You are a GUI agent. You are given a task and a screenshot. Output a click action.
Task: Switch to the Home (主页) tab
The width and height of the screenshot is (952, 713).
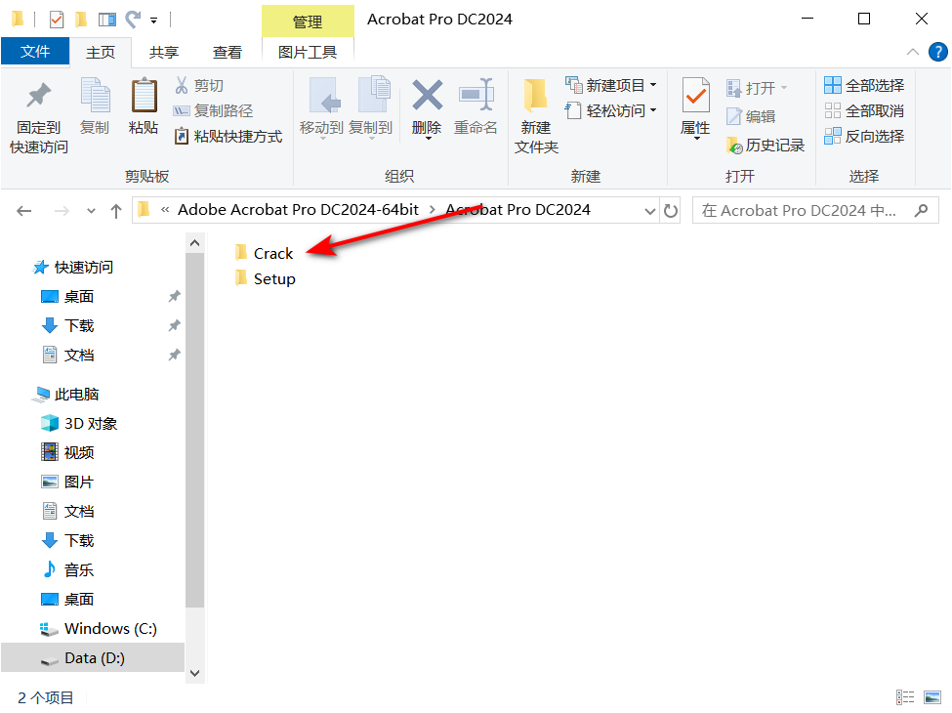101,52
